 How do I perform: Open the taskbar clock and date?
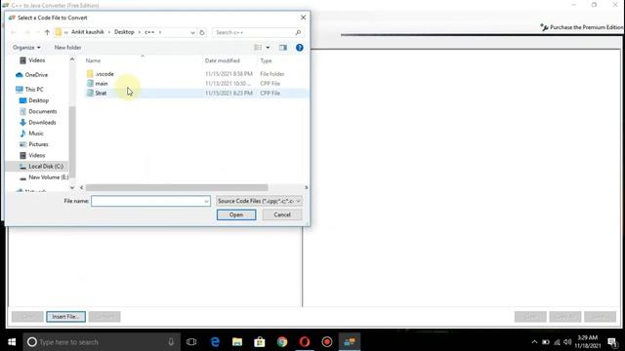point(588,342)
